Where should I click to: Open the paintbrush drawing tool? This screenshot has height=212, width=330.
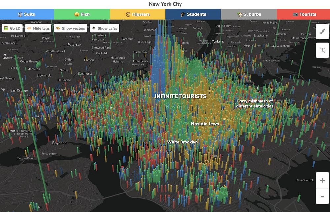[322, 31]
